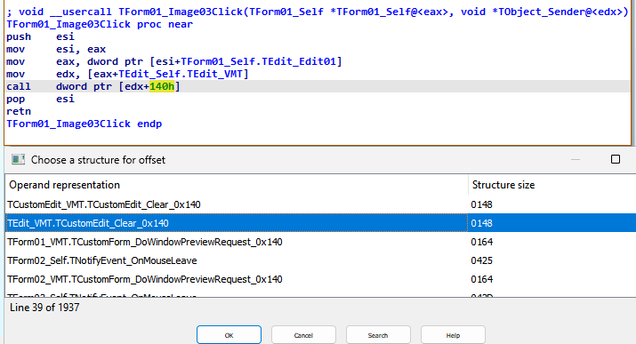Select TForm02_VMT.TCustomForm_DoWindowPreviewRequest_0x140 row
Screen dimensions: 636x344
pos(320,279)
